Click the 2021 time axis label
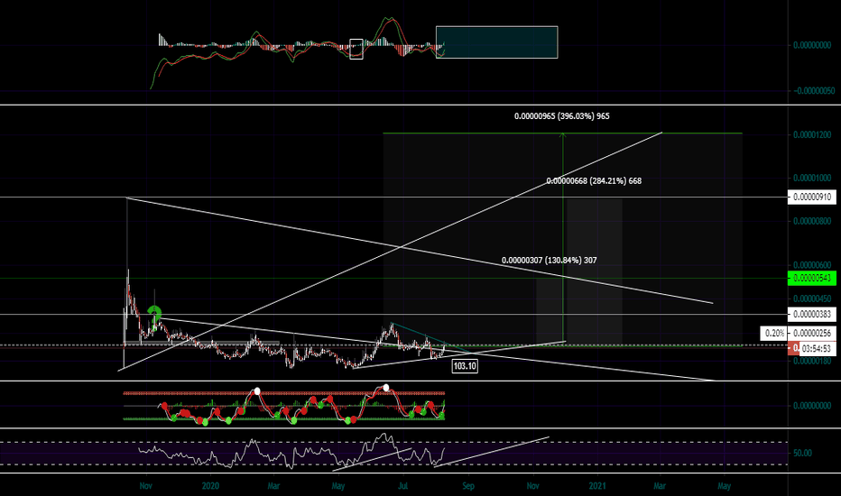Screen dimensions: 841x496 597,486
